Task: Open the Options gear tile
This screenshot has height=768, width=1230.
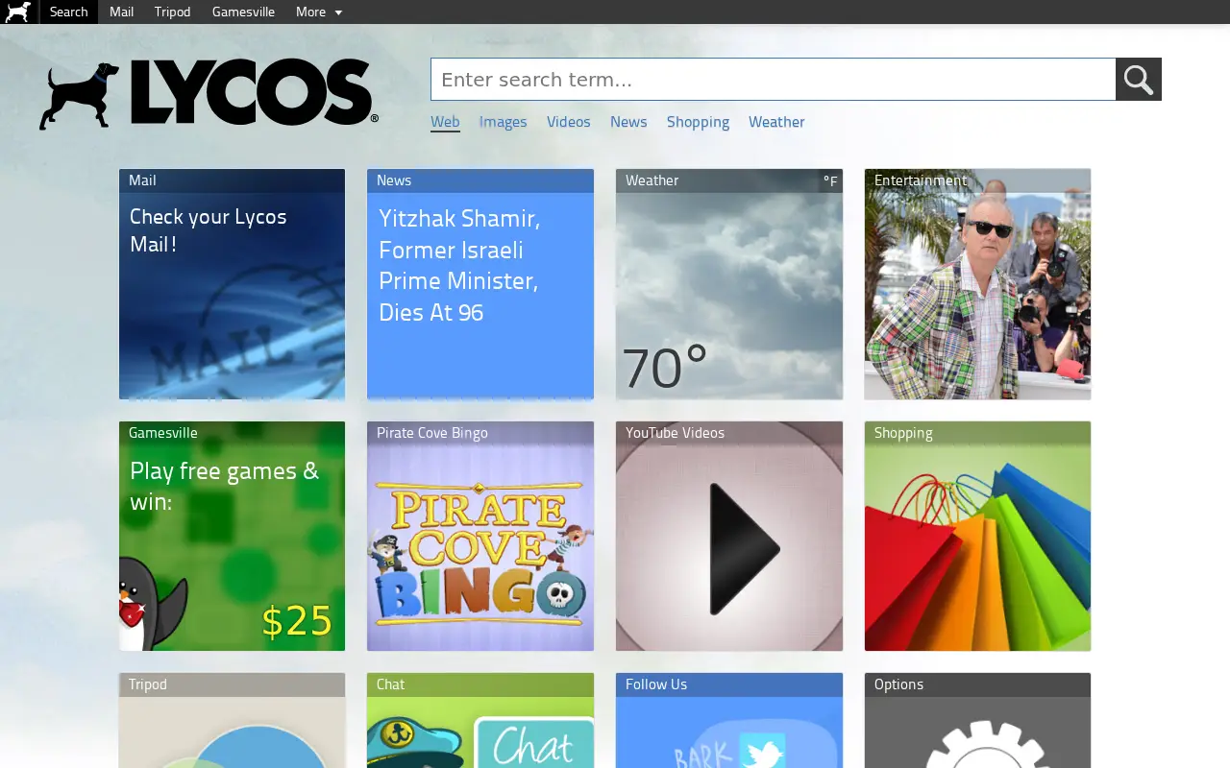Action: point(977,720)
